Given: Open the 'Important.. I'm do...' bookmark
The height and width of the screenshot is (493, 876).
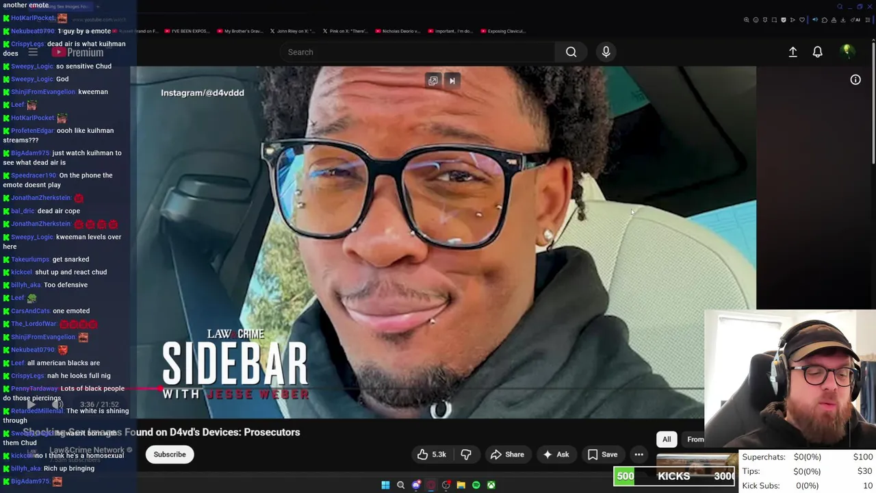Looking at the screenshot, I should pyautogui.click(x=450, y=31).
